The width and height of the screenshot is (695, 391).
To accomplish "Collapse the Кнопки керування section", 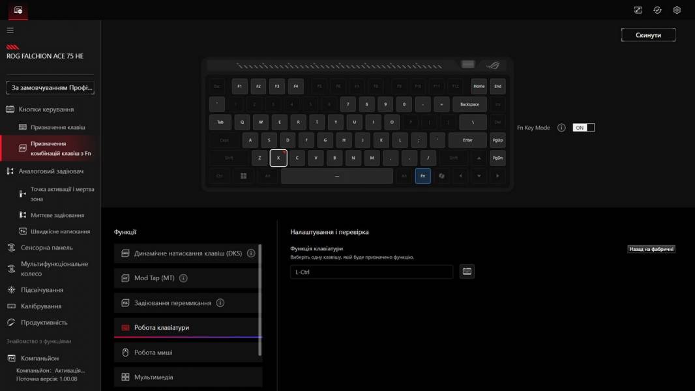I will tap(46, 109).
